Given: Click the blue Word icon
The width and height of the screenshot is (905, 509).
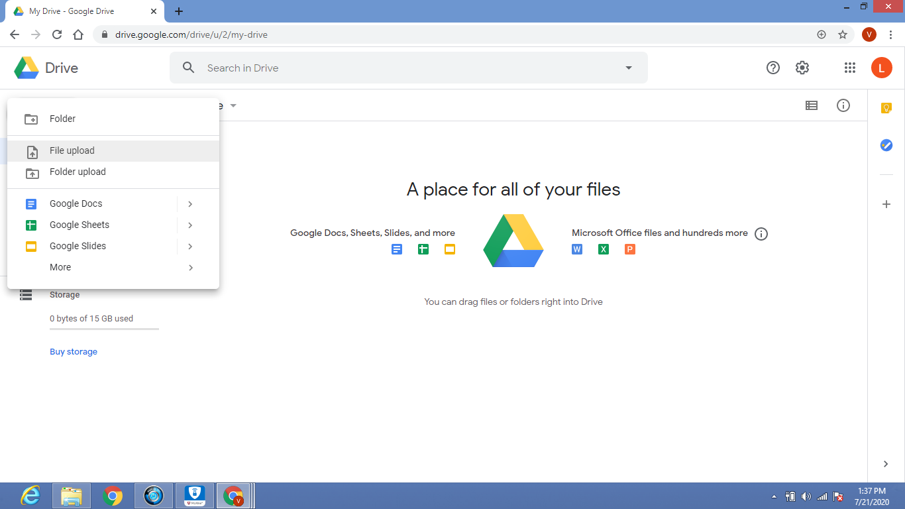Looking at the screenshot, I should tap(577, 249).
